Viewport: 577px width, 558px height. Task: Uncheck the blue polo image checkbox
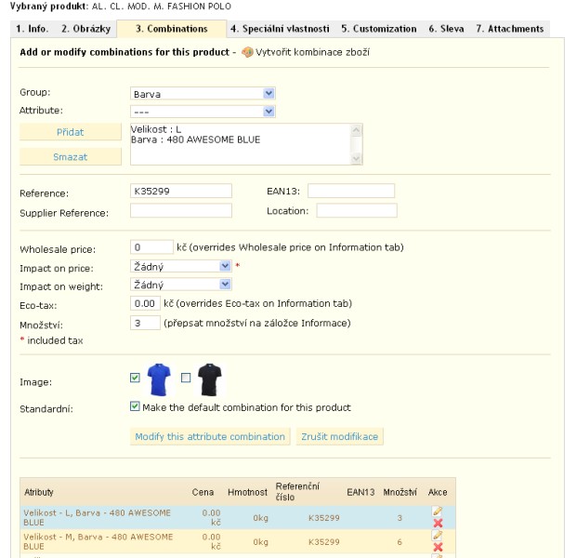(x=136, y=378)
